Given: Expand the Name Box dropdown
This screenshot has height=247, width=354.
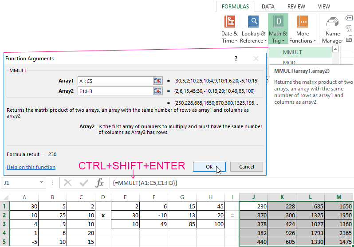Looking at the screenshot, I should click(x=42, y=183).
